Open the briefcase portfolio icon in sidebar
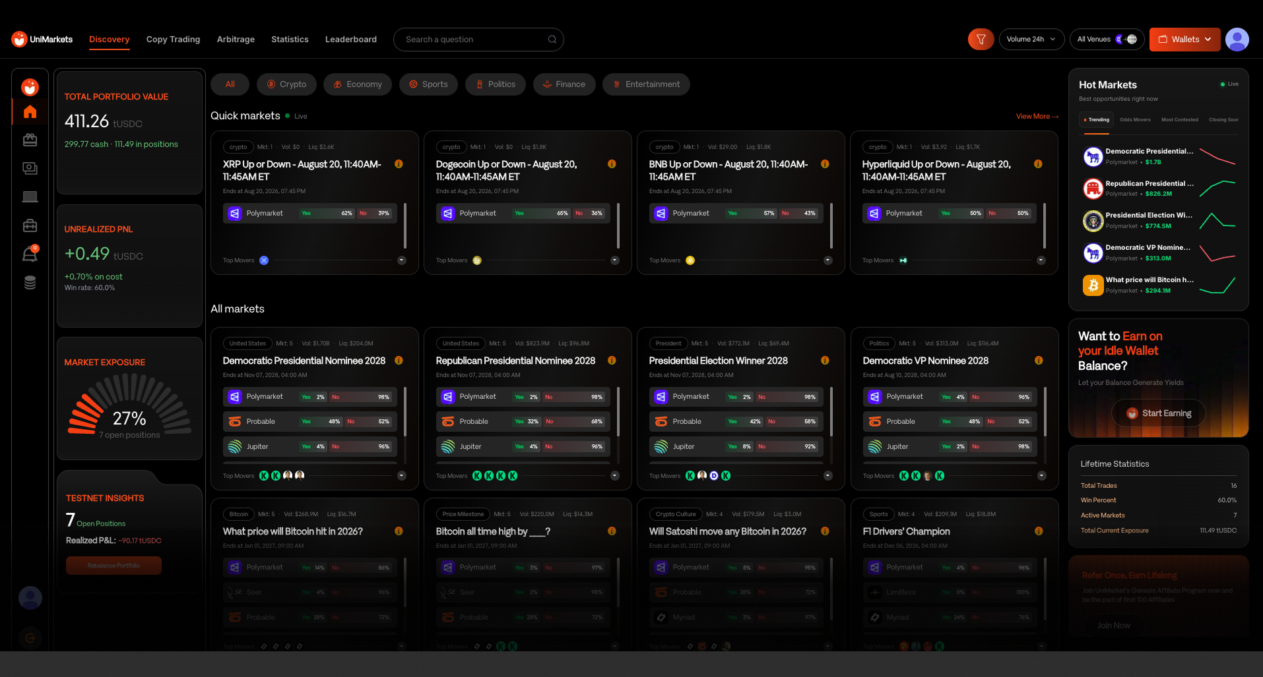Image resolution: width=1263 pixels, height=677 pixels. point(30,225)
